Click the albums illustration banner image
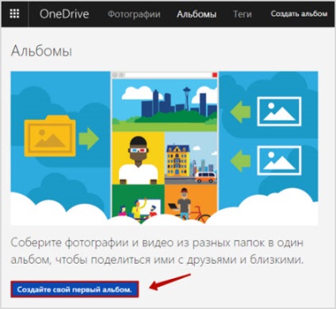 point(164,148)
